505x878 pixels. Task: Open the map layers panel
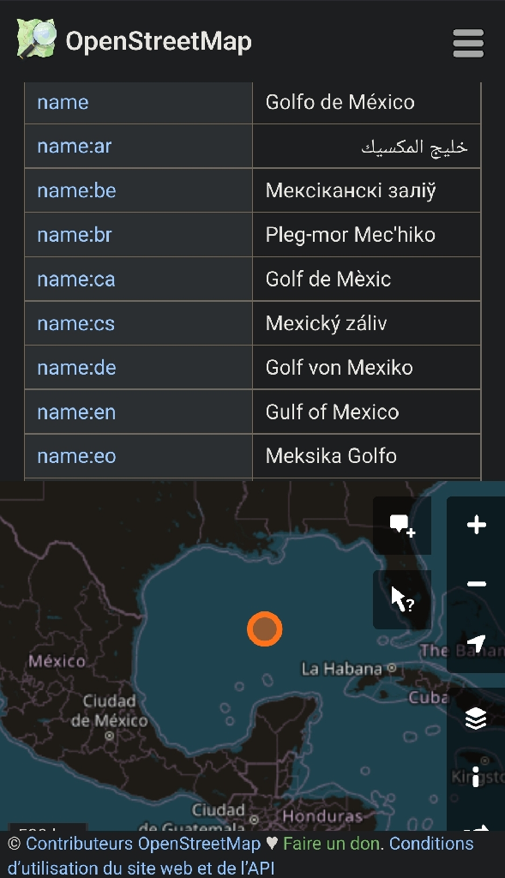coord(477,719)
